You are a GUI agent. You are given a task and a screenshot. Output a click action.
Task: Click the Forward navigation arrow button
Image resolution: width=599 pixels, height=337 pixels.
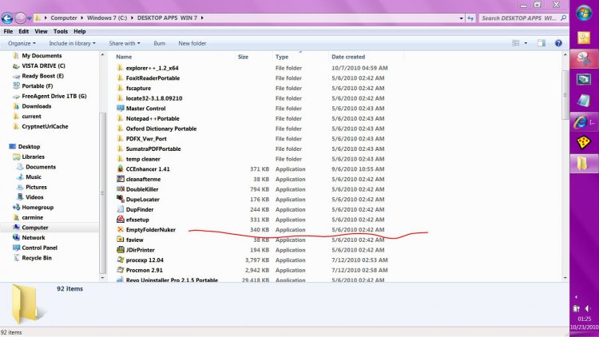tap(20, 18)
